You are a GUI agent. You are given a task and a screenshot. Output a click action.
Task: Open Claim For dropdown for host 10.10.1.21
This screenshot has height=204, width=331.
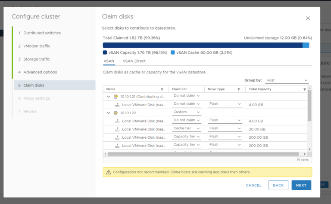pos(187,96)
